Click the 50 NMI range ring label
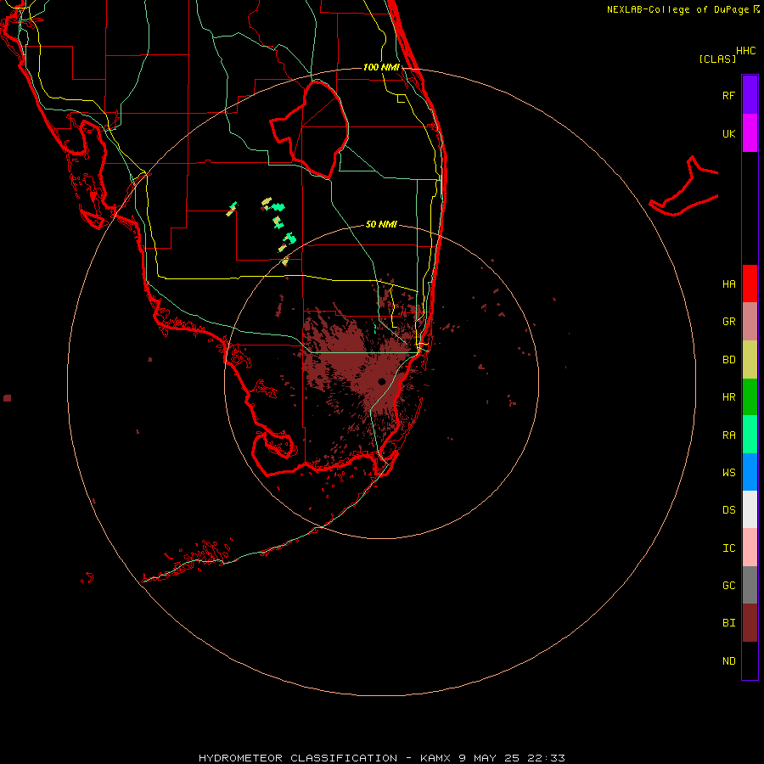The width and height of the screenshot is (764, 764). [381, 224]
